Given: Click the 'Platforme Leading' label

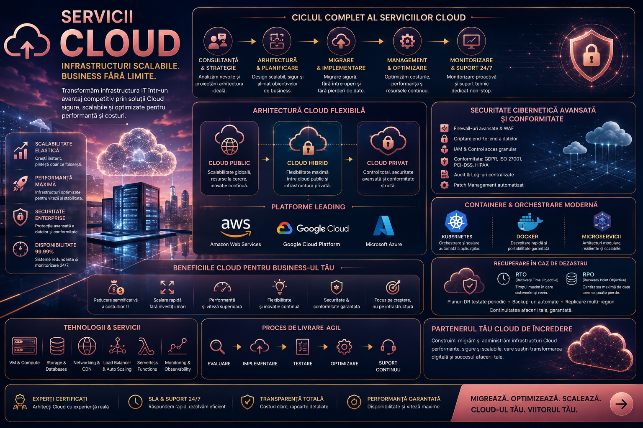Looking at the screenshot, I should (309, 207).
